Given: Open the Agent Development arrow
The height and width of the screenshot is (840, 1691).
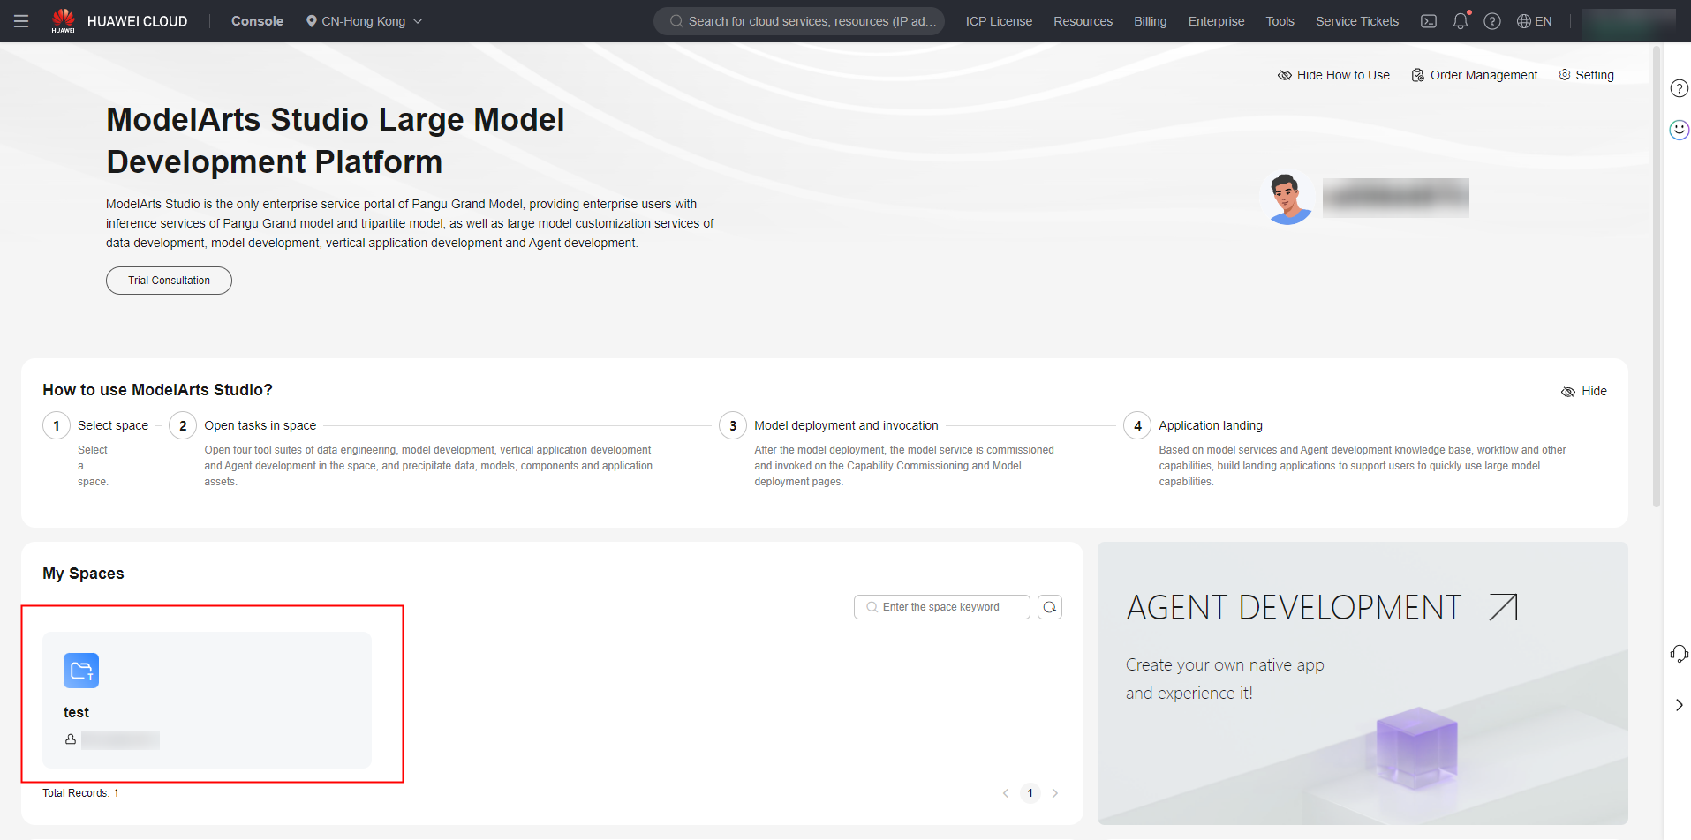Looking at the screenshot, I should [1503, 607].
